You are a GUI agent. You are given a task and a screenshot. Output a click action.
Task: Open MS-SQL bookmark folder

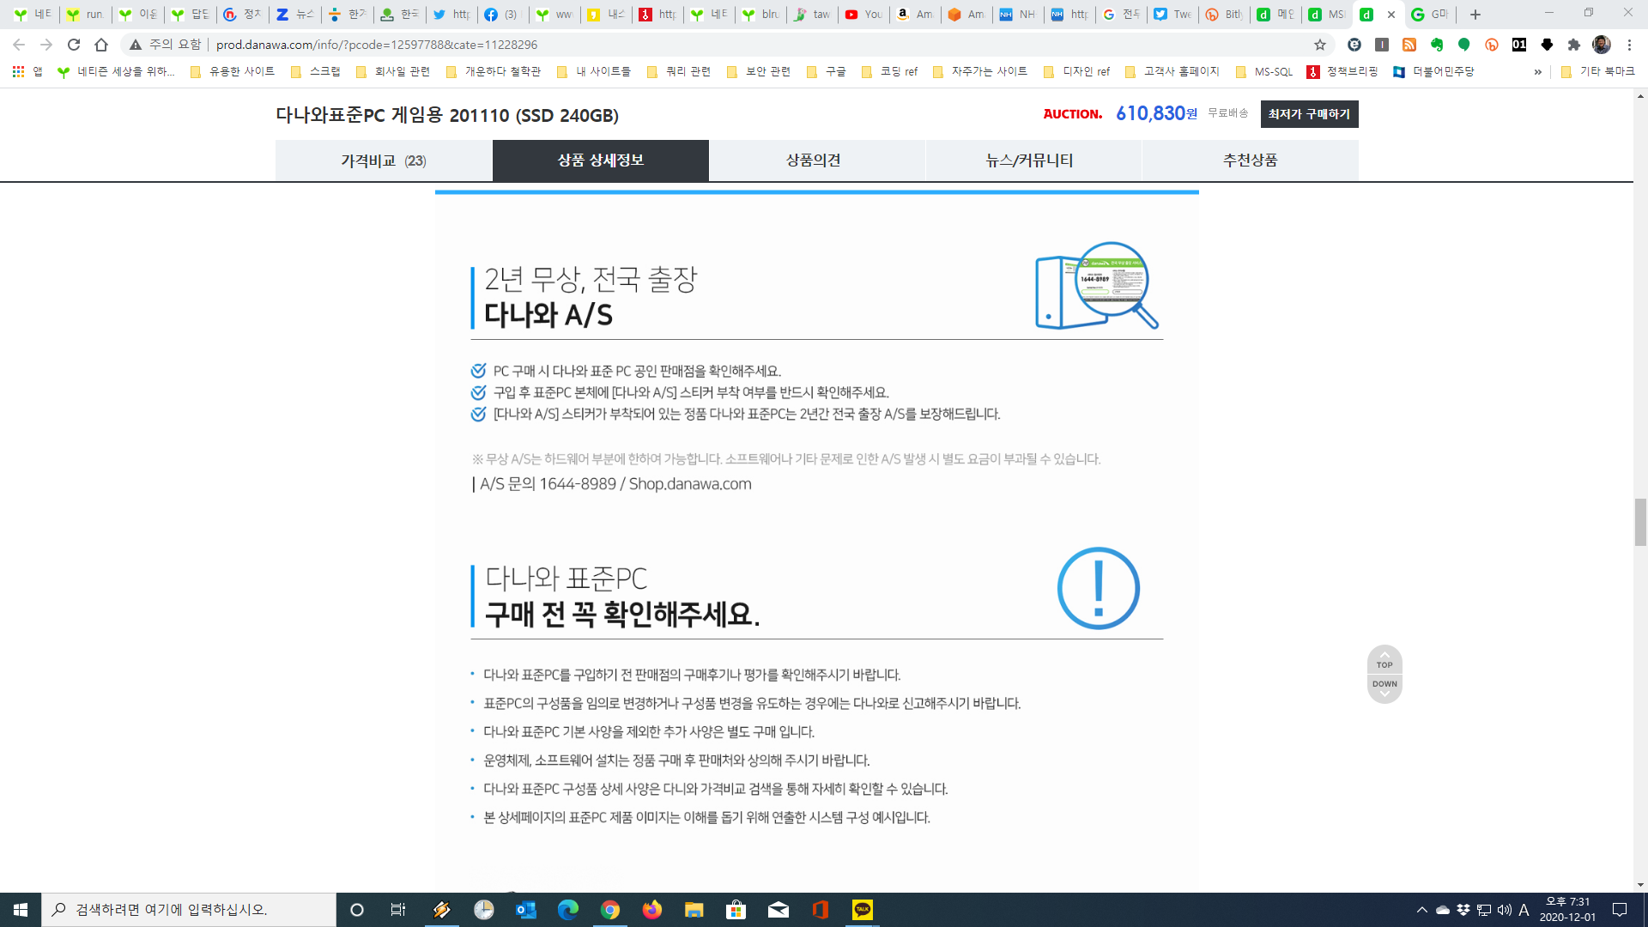tap(1263, 72)
